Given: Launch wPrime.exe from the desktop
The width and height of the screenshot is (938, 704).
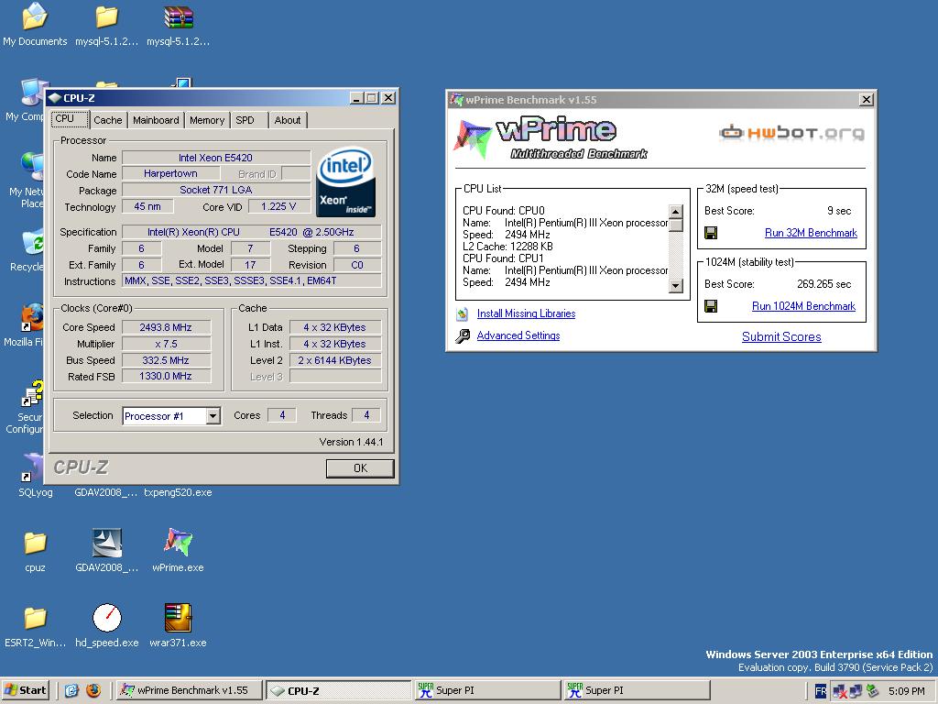Looking at the screenshot, I should tap(179, 543).
